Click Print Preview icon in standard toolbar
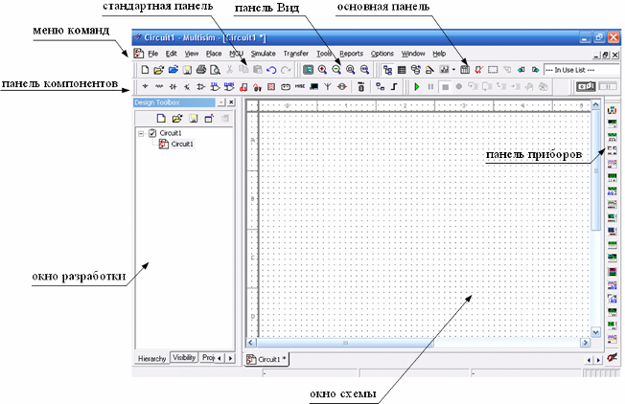The image size is (625, 404). point(216,70)
